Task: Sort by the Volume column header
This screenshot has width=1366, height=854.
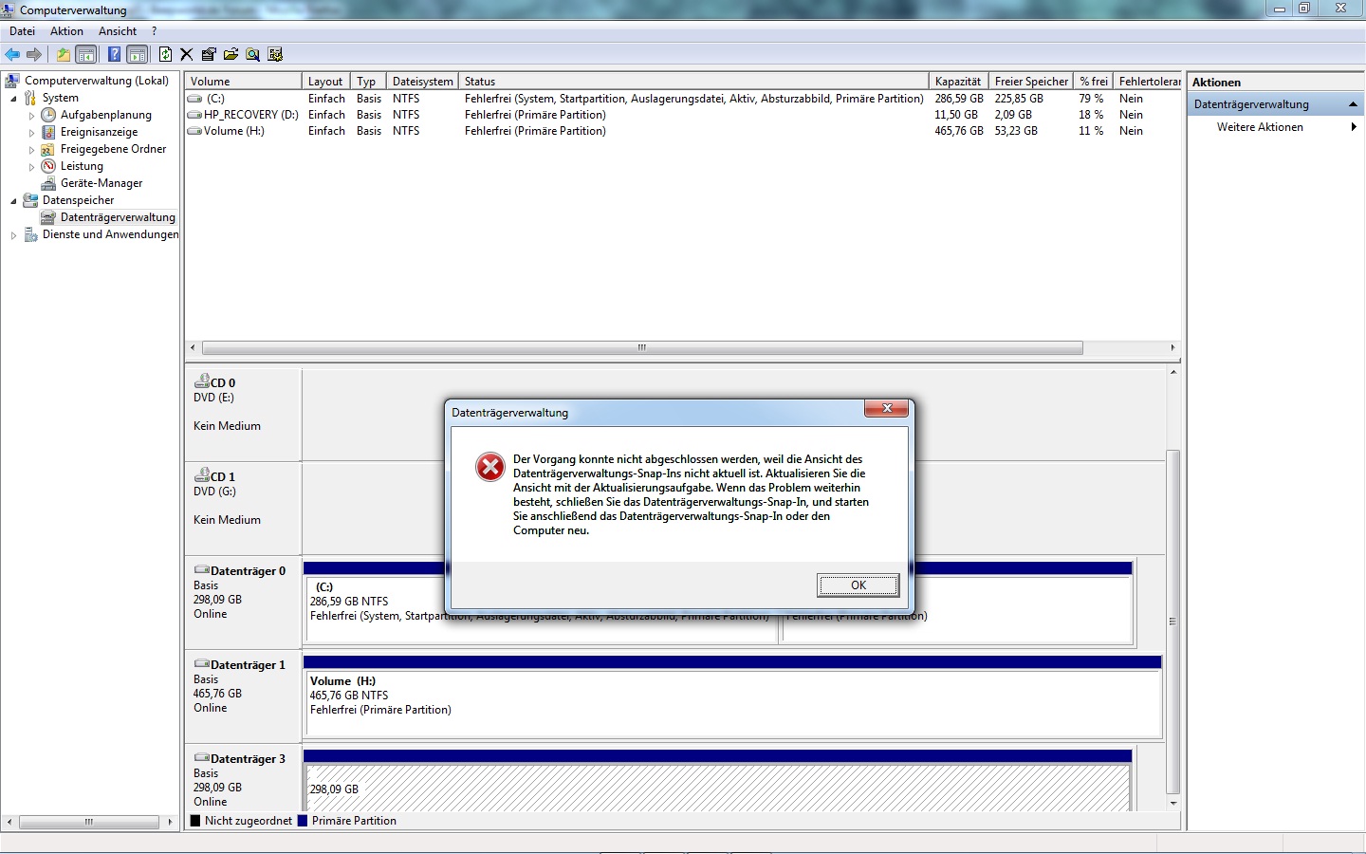Action: coord(244,82)
